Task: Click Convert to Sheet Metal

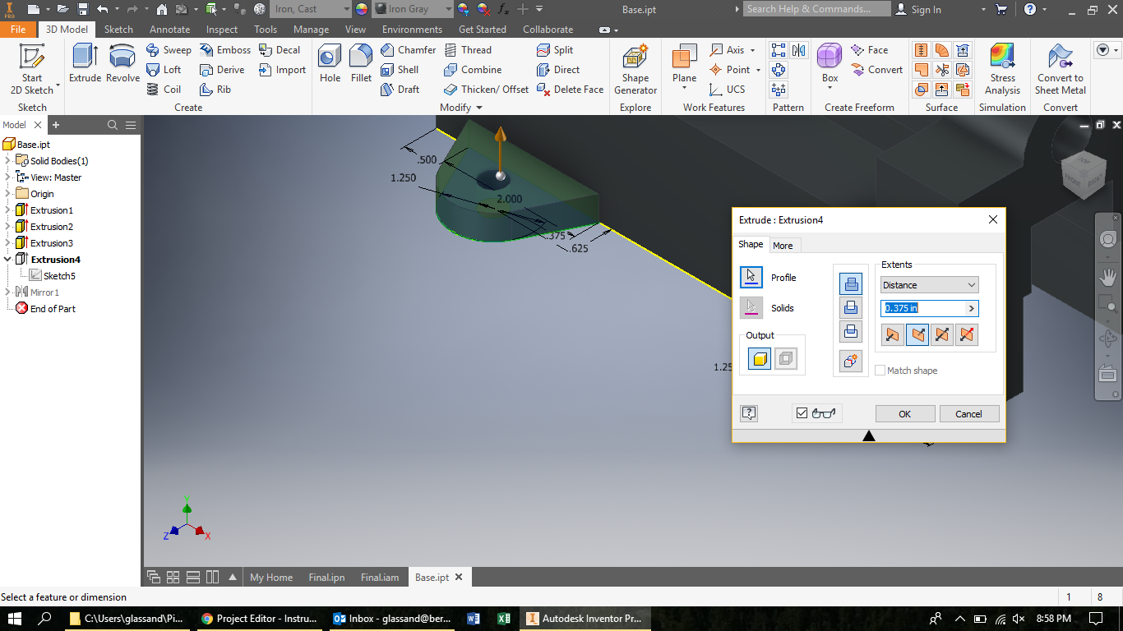Action: click(x=1061, y=69)
